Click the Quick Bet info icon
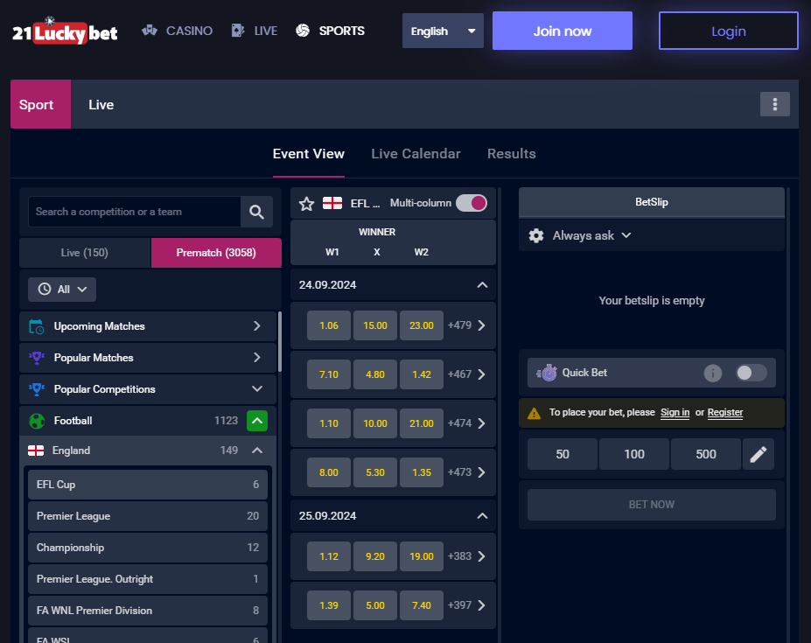This screenshot has width=811, height=643. [712, 372]
